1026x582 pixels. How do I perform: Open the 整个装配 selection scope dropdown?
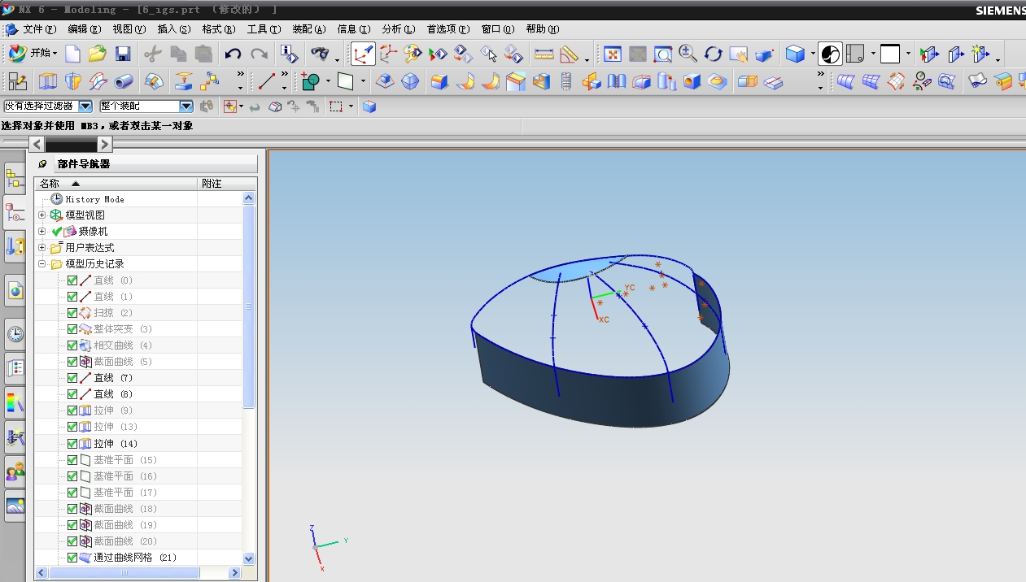click(x=186, y=106)
